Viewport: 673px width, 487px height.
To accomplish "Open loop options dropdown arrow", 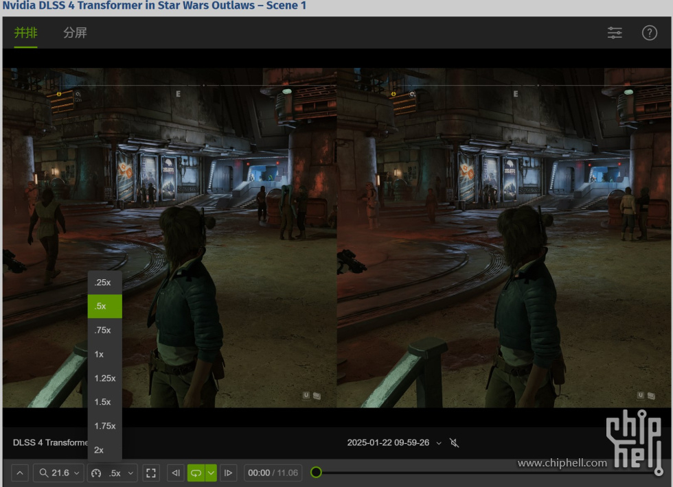I will coord(212,473).
